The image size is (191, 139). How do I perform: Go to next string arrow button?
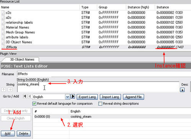click(x=73, y=96)
